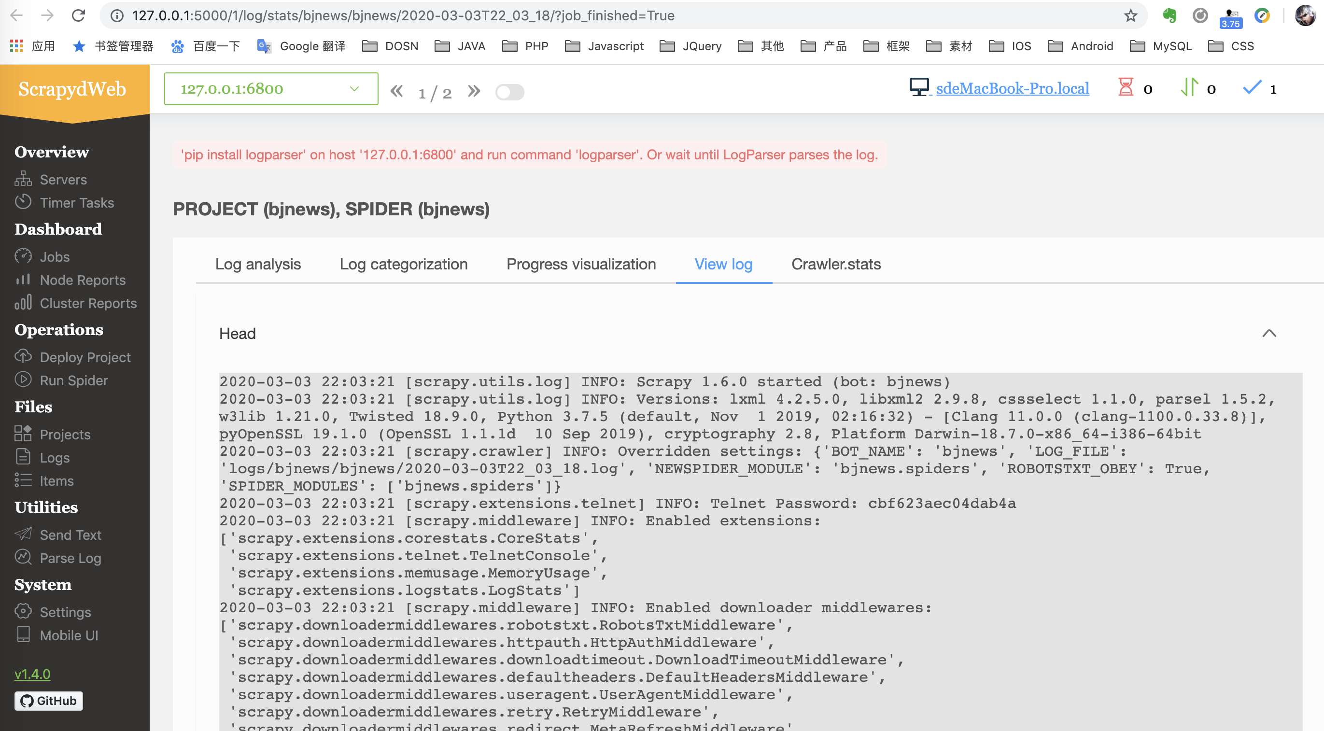Click the browser address bar URL
Image resolution: width=1324 pixels, height=731 pixels.
403,15
